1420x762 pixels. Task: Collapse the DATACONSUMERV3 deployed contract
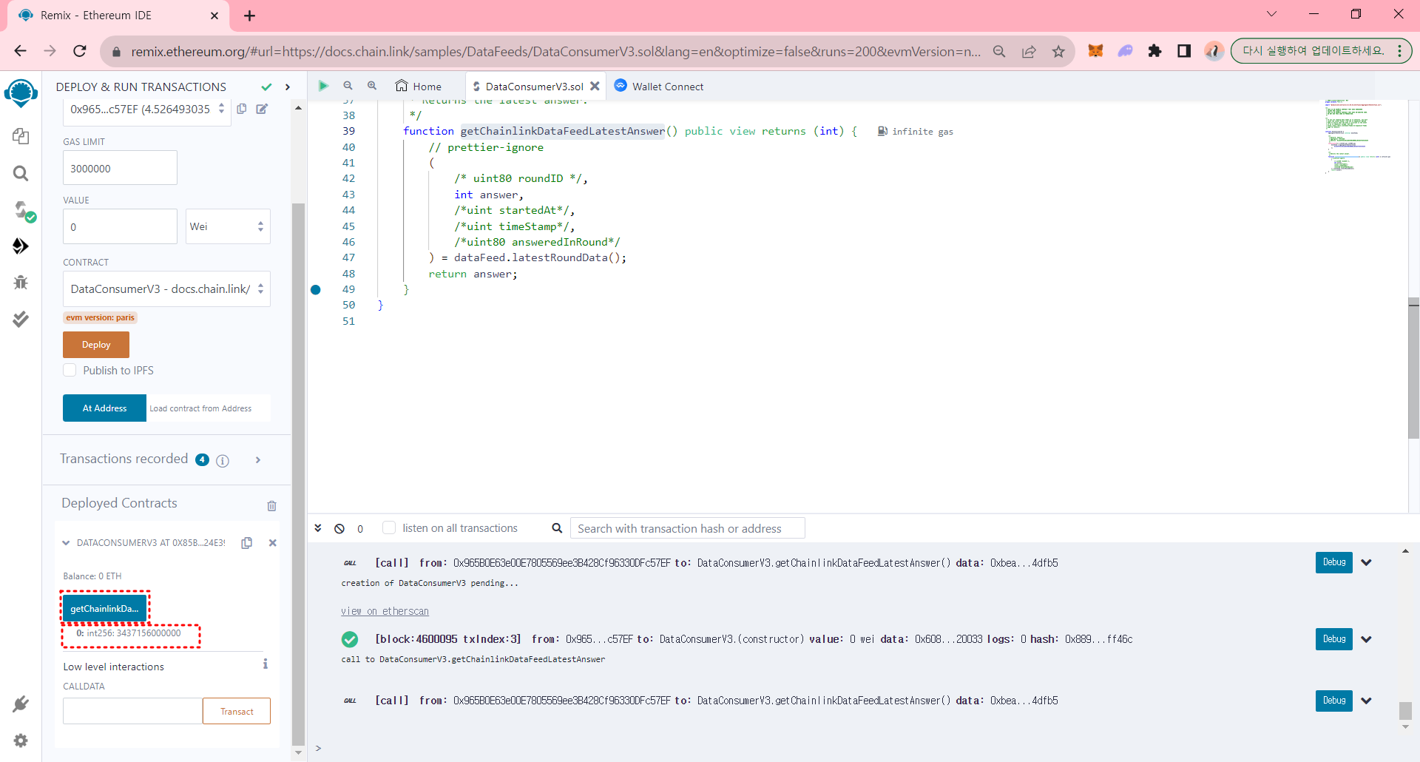coord(66,543)
